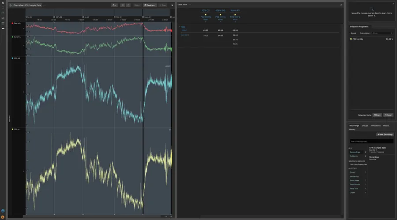Select the Selection Properties tab
Image resolution: width=397 pixels, height=220 pixels.
tap(359, 26)
